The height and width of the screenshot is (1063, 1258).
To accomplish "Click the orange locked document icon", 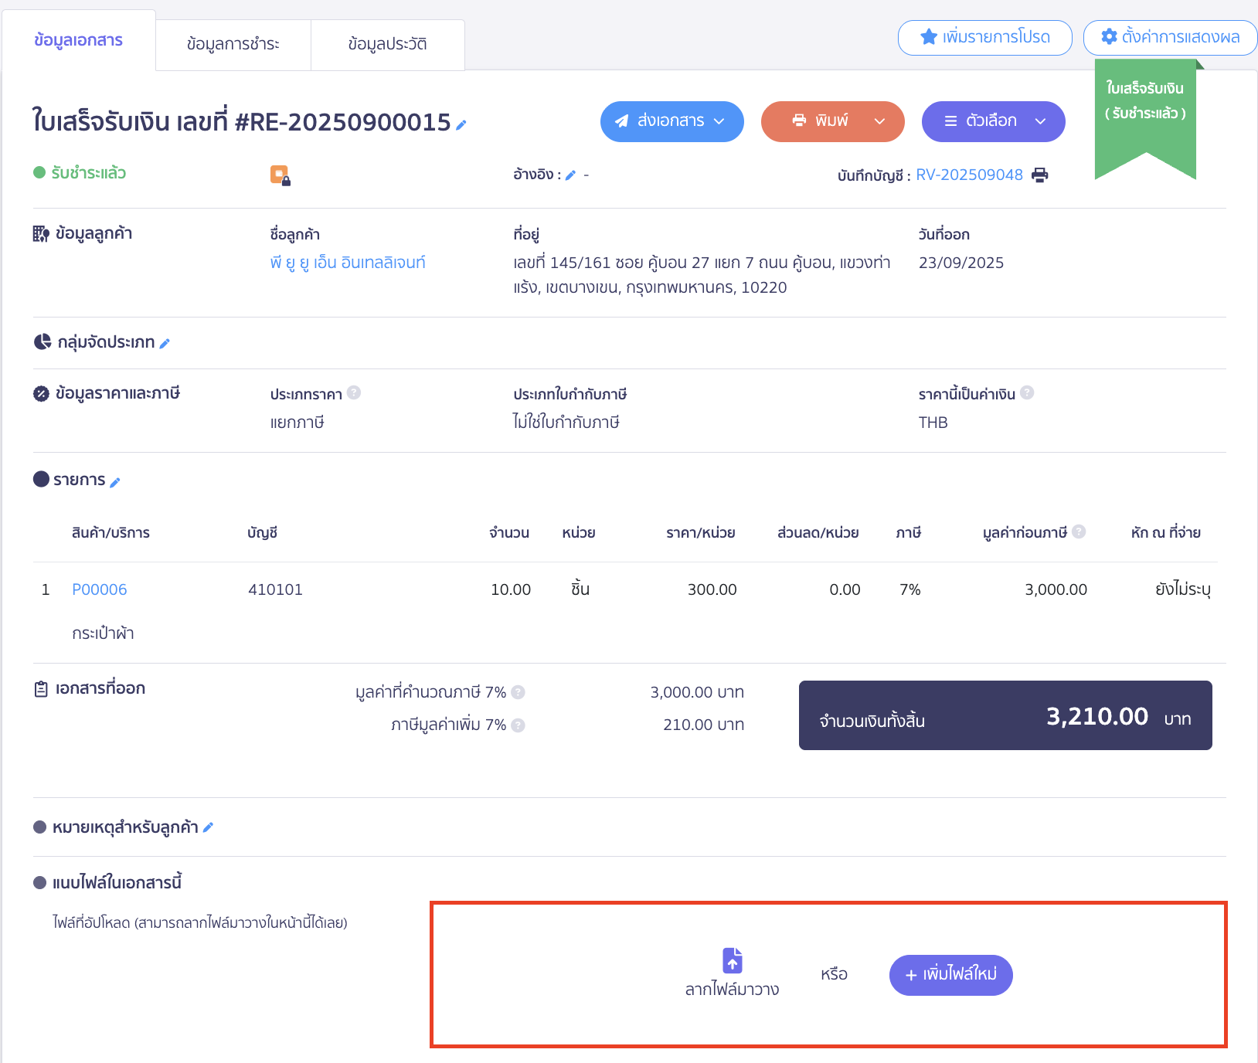I will (x=280, y=175).
